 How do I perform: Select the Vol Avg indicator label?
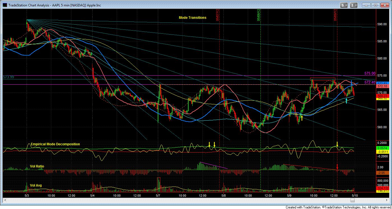click(x=36, y=185)
